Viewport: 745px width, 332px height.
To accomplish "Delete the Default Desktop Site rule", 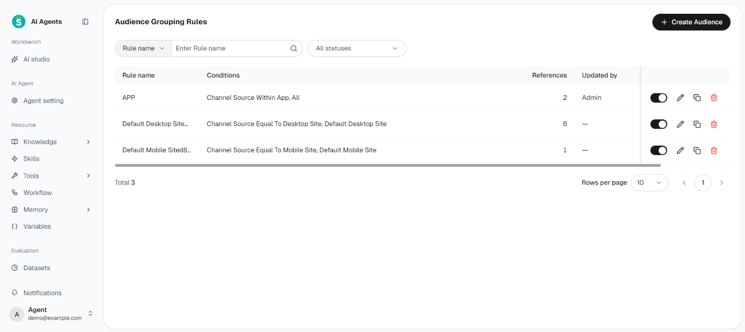I will coord(714,124).
